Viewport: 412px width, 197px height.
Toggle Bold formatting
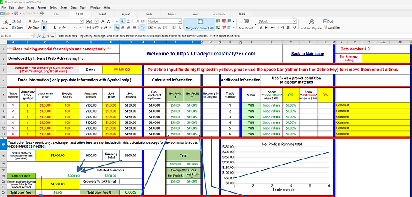coord(44,28)
